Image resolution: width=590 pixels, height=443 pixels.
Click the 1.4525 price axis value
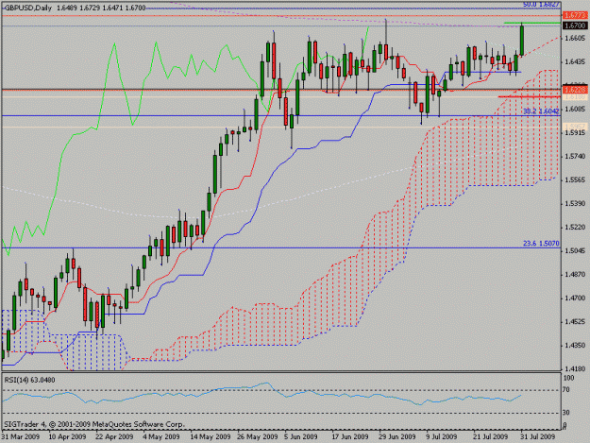click(575, 321)
